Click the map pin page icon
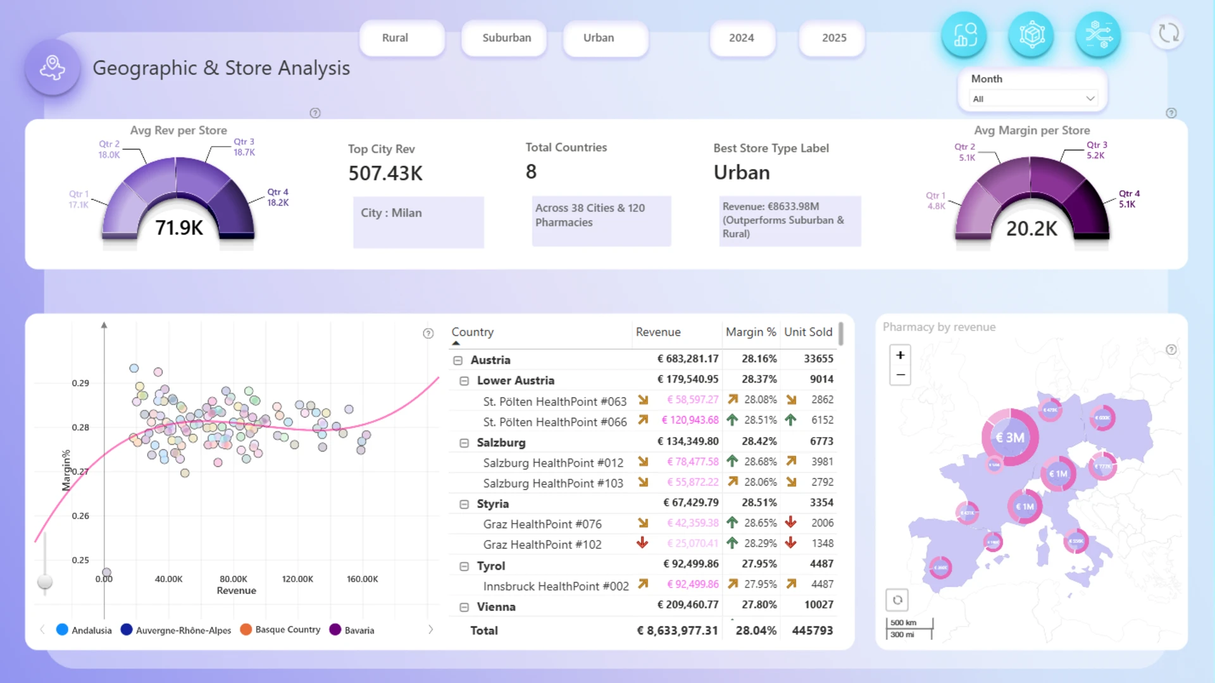This screenshot has height=683, width=1215. (x=53, y=68)
